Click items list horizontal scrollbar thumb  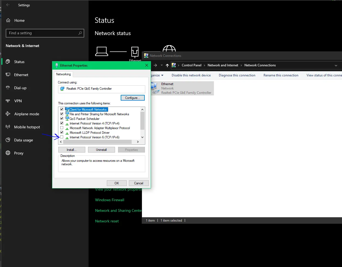pos(97,142)
